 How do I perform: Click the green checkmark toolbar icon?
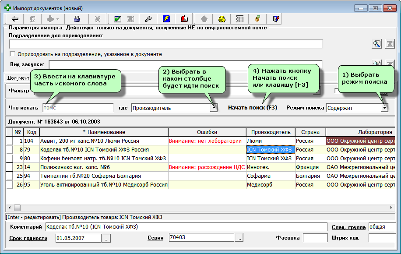point(117,19)
